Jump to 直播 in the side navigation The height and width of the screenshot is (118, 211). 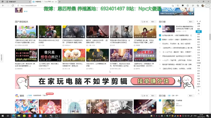click(199, 24)
